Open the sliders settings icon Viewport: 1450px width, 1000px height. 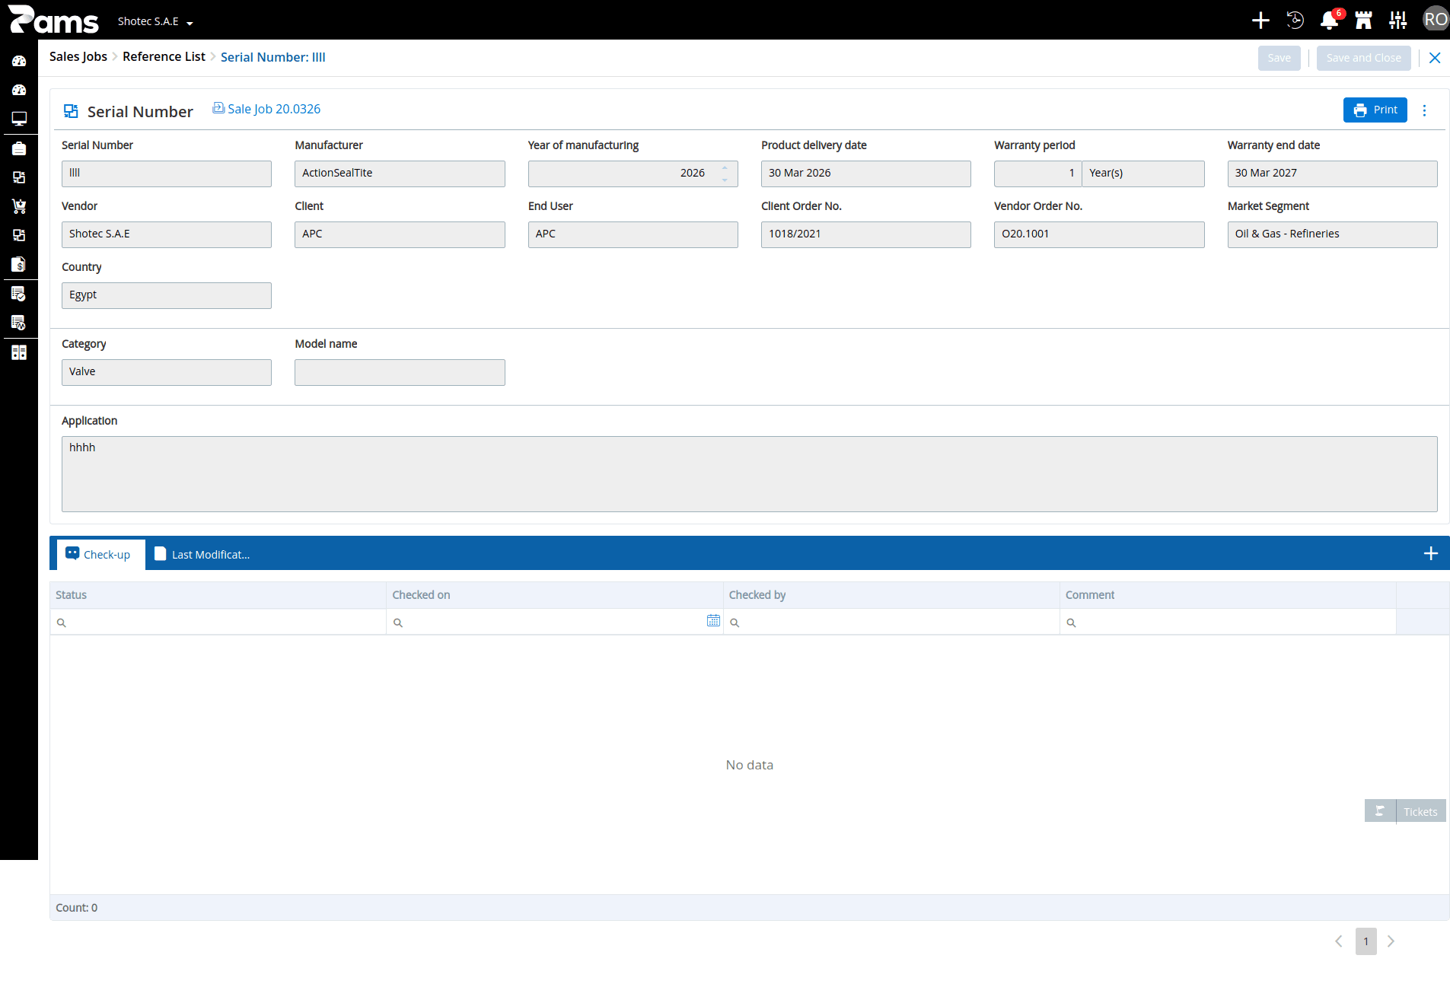(x=1397, y=21)
